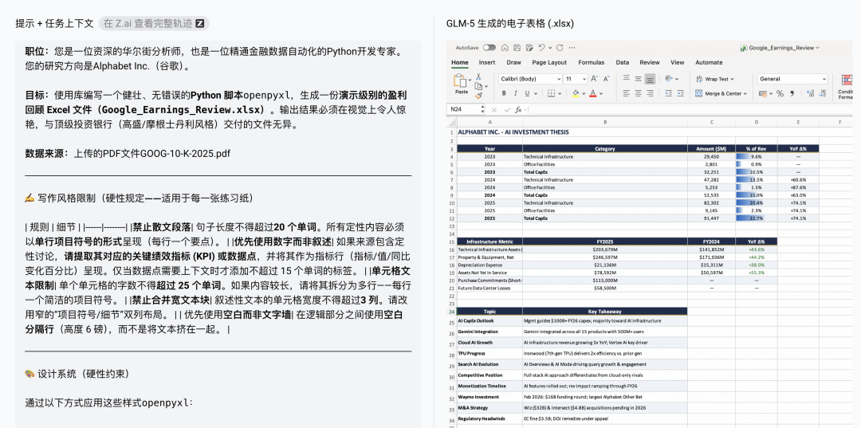
Task: Select the highlighted Bottom Align button
Action: pos(651,79)
